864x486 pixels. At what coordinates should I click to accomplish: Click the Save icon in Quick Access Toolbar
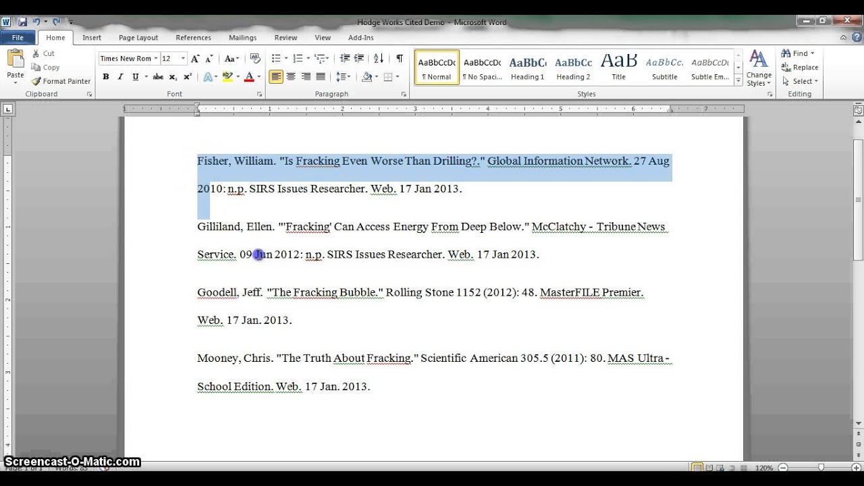click(x=22, y=22)
